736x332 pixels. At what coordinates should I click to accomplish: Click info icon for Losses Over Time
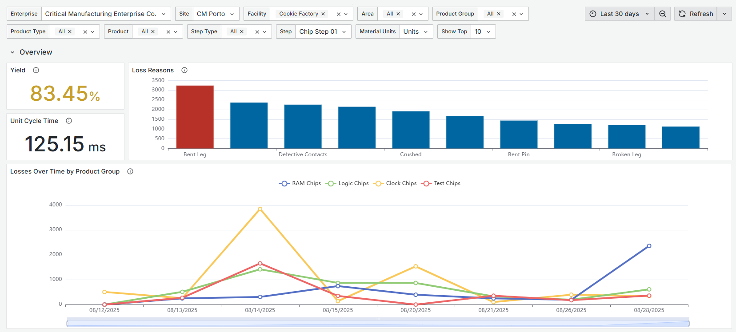(130, 171)
